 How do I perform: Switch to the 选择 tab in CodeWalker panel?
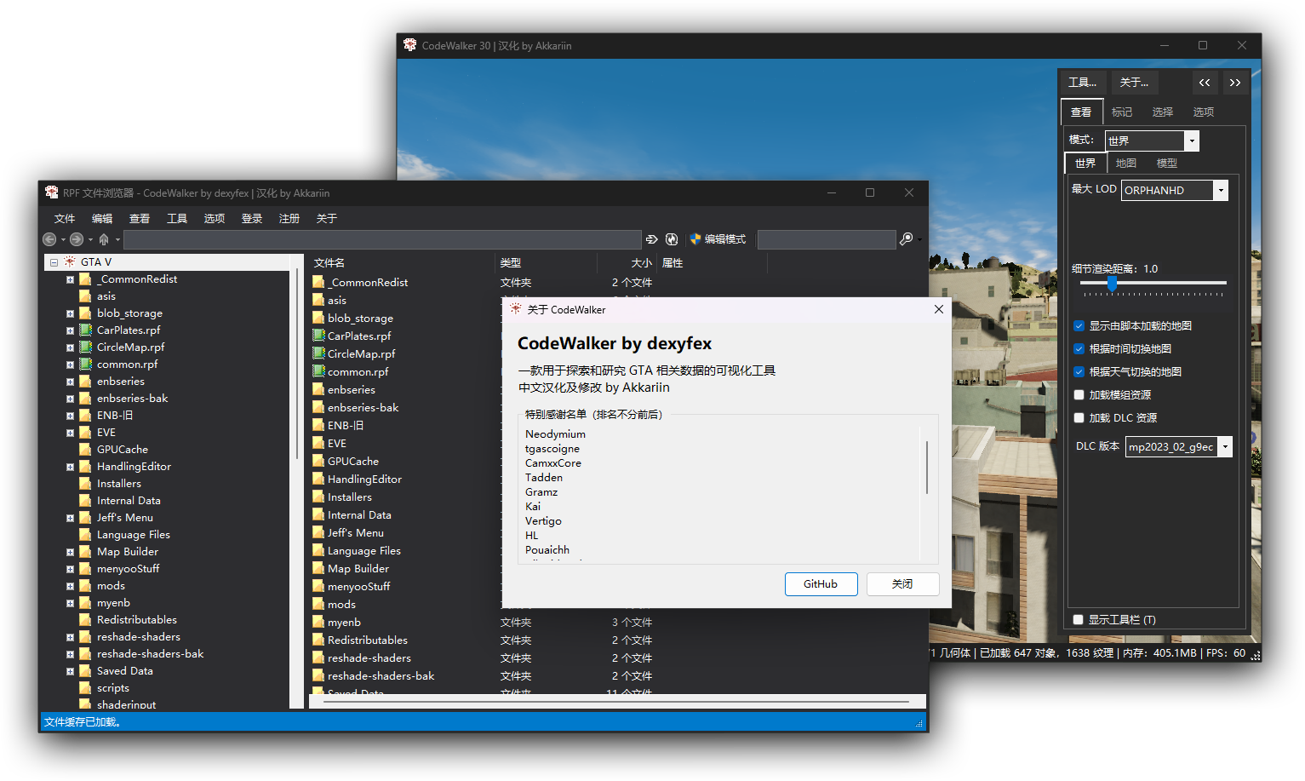[x=1163, y=112]
